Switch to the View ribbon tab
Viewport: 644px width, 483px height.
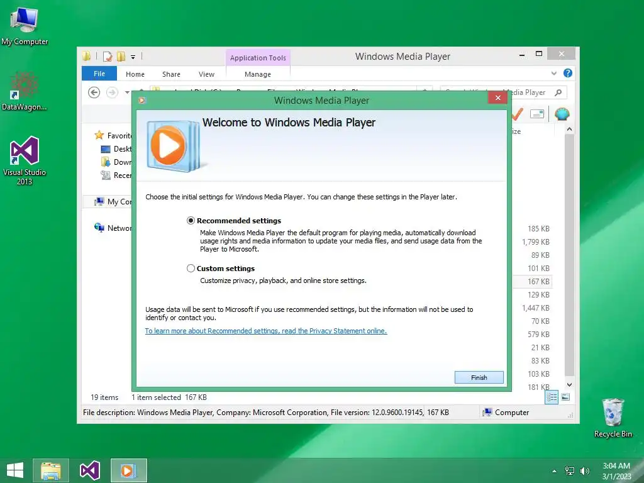click(206, 74)
